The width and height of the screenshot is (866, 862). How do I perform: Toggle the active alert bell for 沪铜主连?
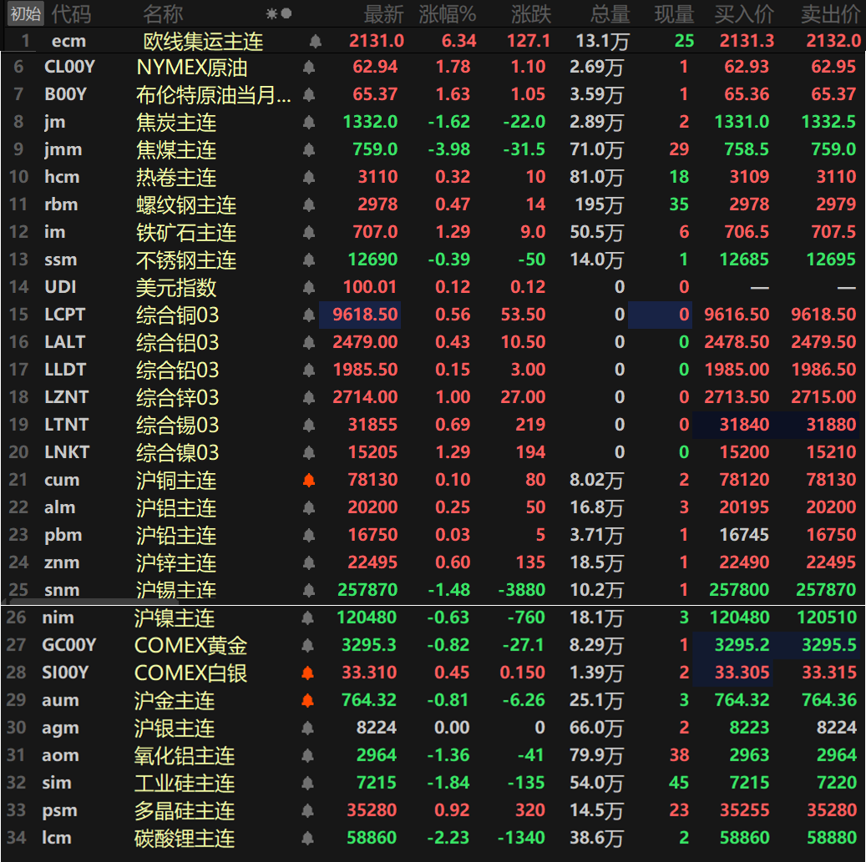308,480
